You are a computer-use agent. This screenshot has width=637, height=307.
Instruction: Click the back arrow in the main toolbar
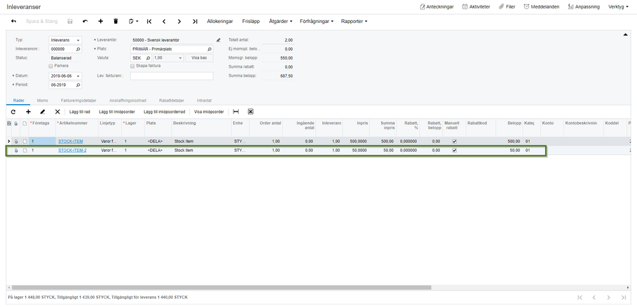pos(14,21)
